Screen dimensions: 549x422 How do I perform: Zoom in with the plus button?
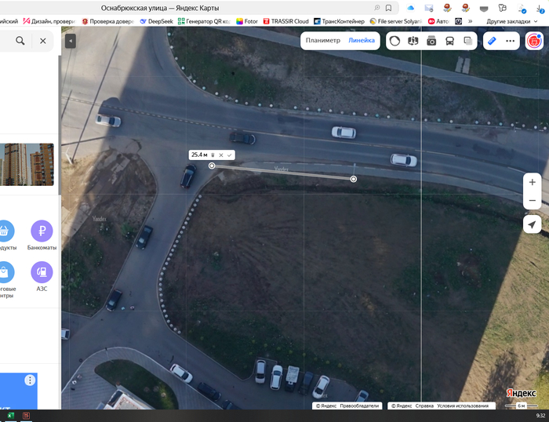coord(533,182)
